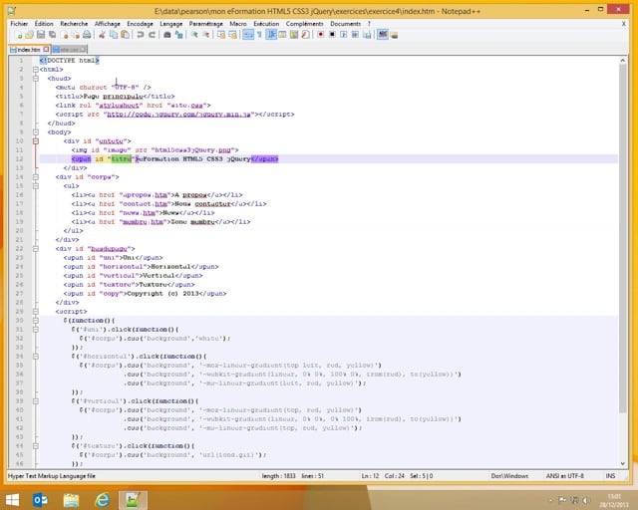
Task: Stop macro recording with square icon
Action: click(x=332, y=35)
